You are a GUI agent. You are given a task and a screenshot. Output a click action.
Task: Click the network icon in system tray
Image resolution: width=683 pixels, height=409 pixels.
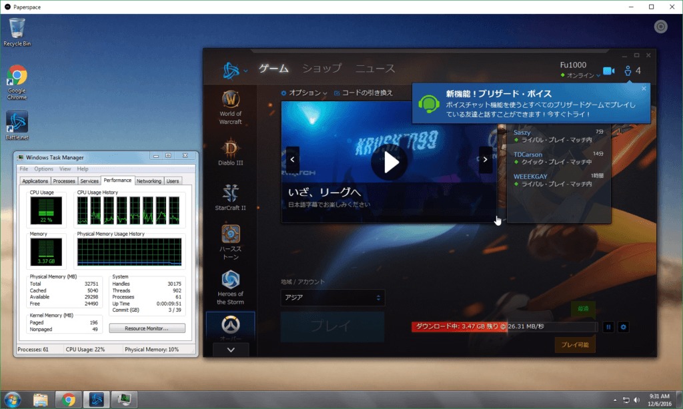626,400
